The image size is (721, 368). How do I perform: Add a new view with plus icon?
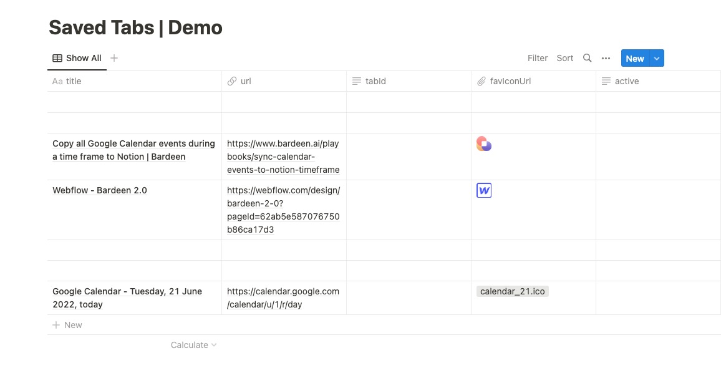[114, 58]
